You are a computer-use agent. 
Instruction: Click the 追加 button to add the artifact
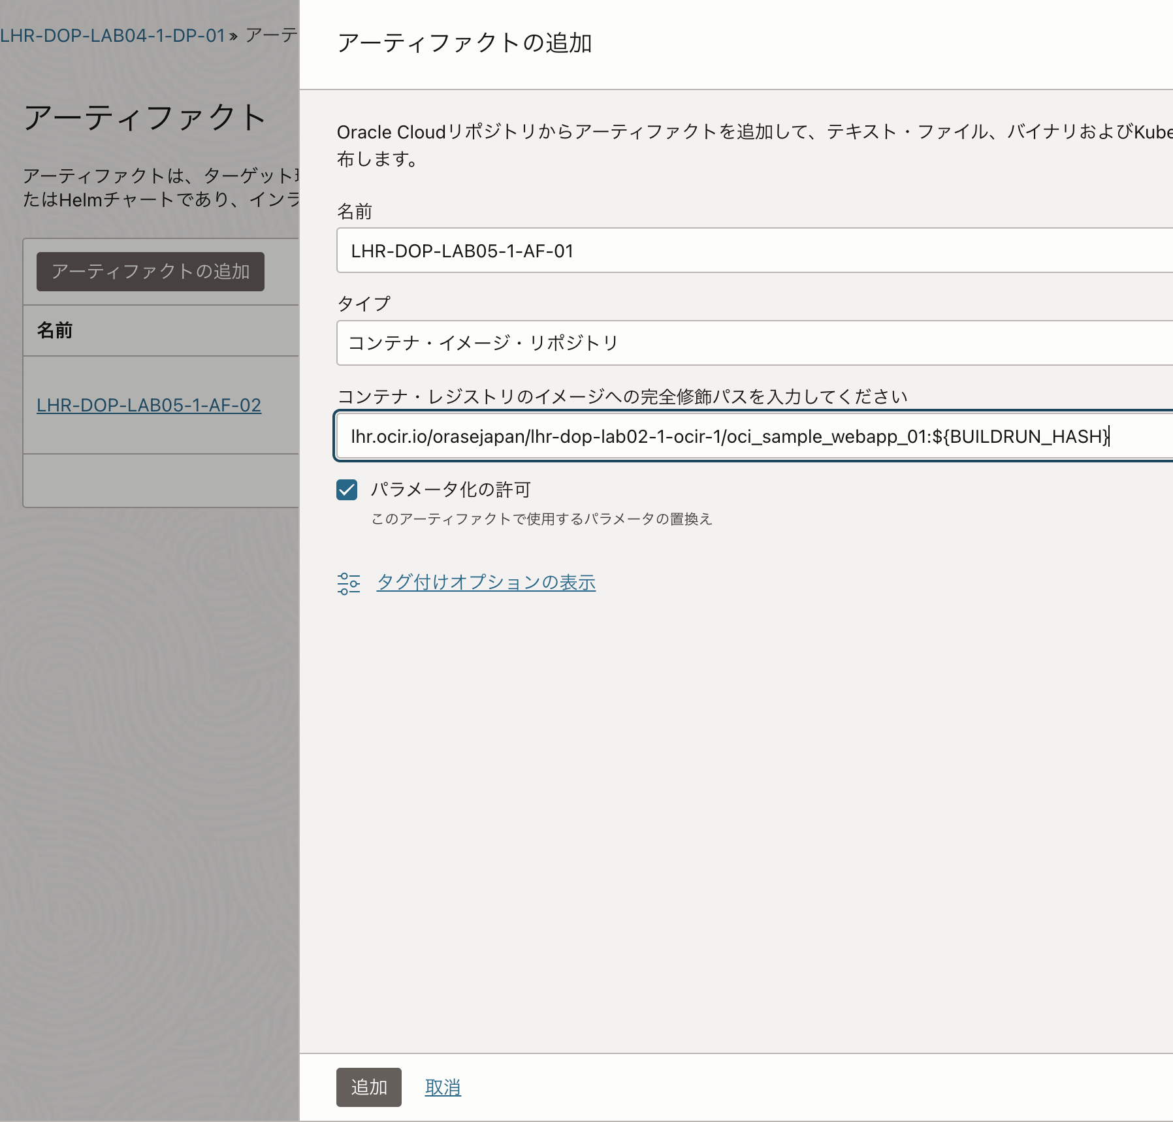pos(368,1086)
